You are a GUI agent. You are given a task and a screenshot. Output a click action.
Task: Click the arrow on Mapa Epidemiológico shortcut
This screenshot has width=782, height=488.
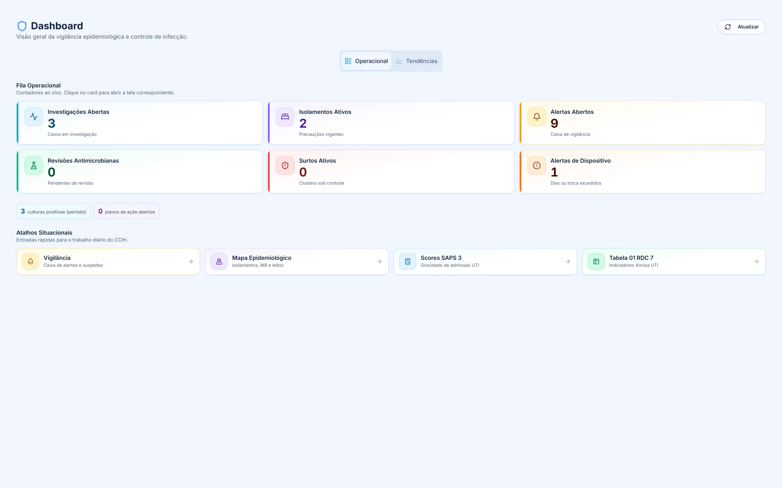tap(379, 261)
